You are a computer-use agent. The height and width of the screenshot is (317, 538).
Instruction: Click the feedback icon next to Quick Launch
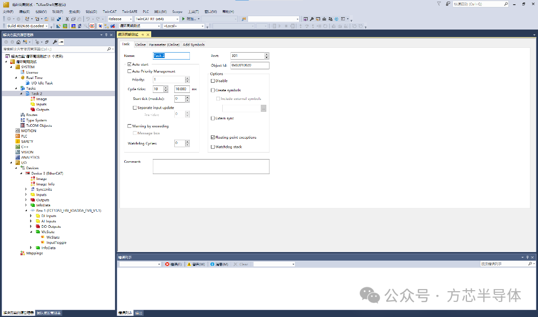(448, 4)
